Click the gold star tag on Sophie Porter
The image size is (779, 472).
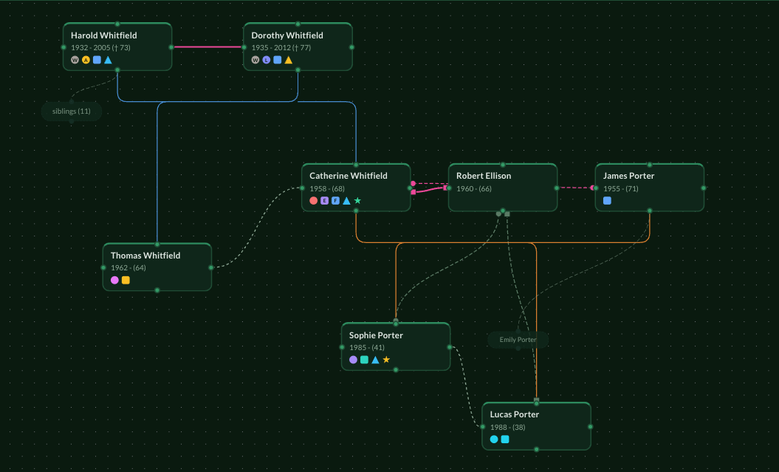click(386, 360)
